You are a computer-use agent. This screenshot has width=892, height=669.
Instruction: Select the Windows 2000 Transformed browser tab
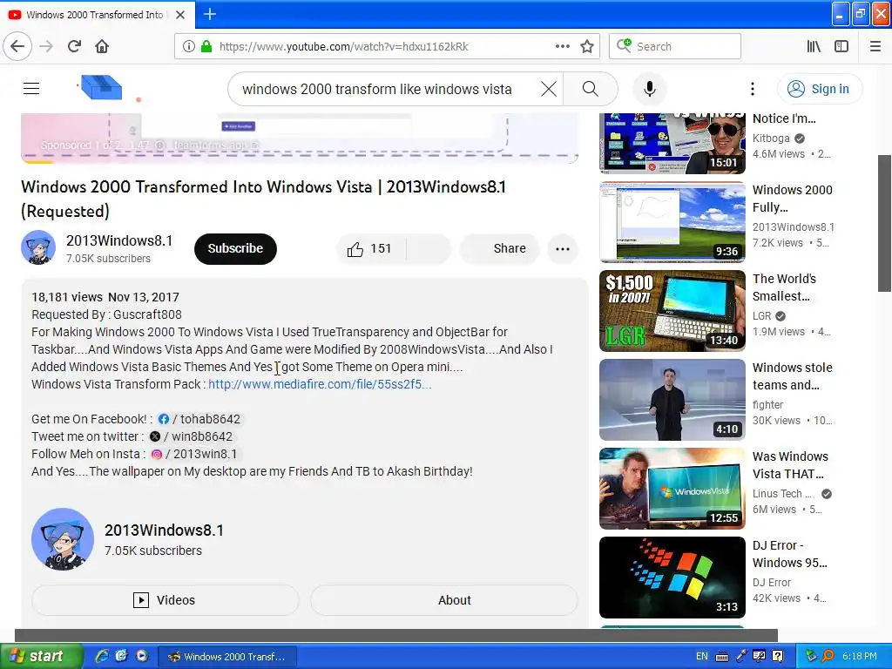point(97,15)
